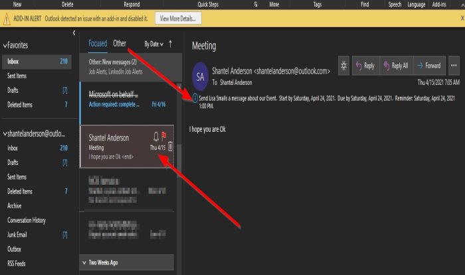Click the Speech ribbon group label

pos(395,5)
